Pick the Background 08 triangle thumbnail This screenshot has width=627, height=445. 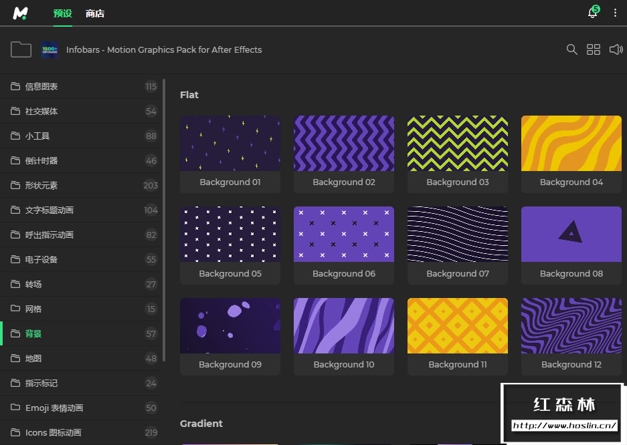pyautogui.click(x=571, y=234)
